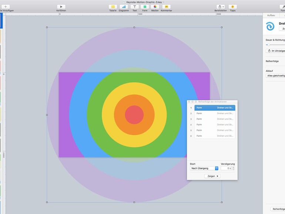Open the Bereitstellen share menu

pos(221,7)
